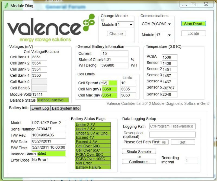
Task: Click the Set logging path button
Action: (x=183, y=142)
